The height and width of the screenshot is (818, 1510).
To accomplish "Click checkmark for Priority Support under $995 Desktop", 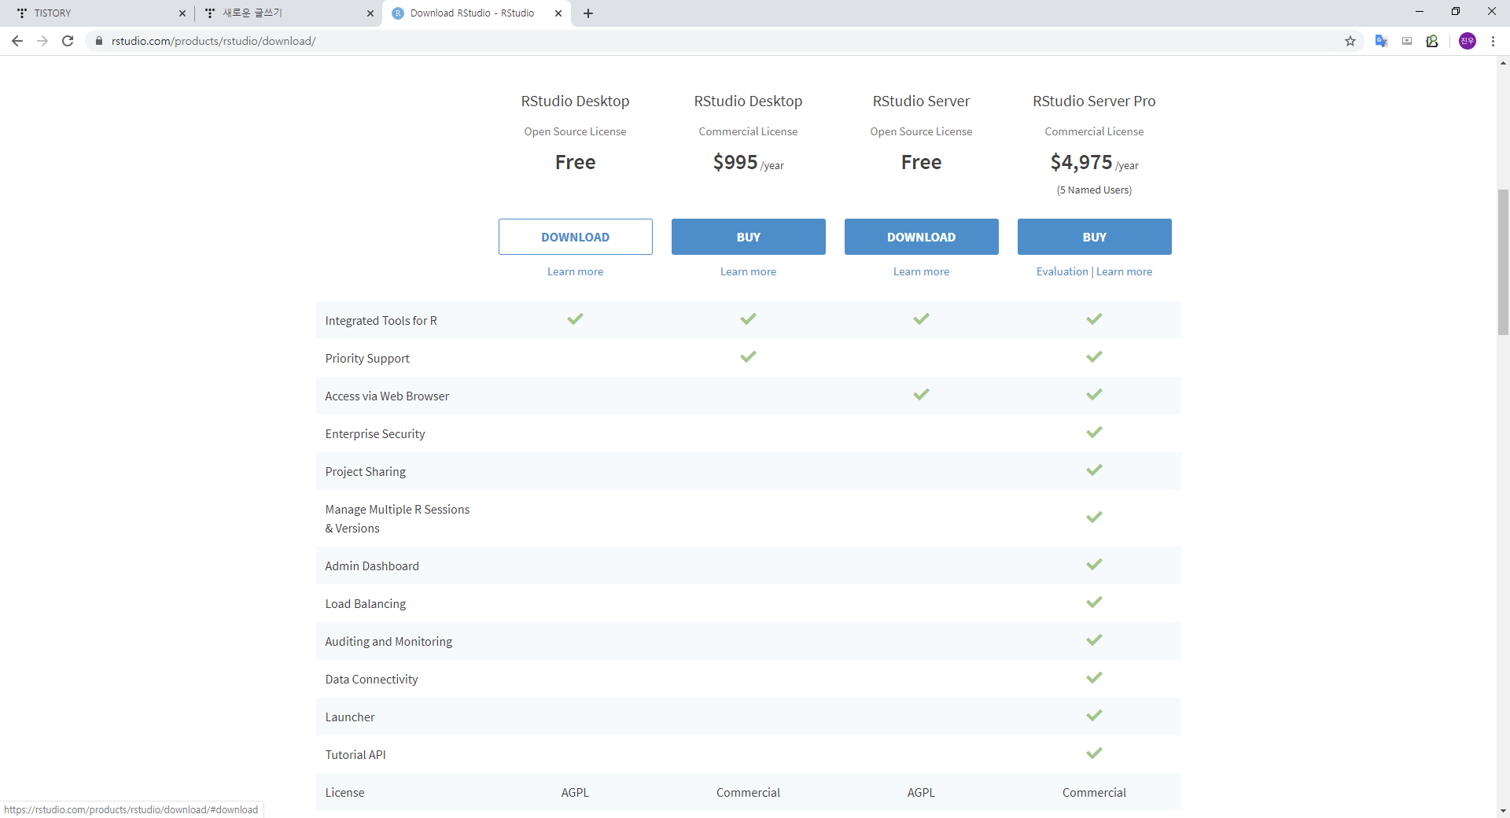I will [x=748, y=357].
